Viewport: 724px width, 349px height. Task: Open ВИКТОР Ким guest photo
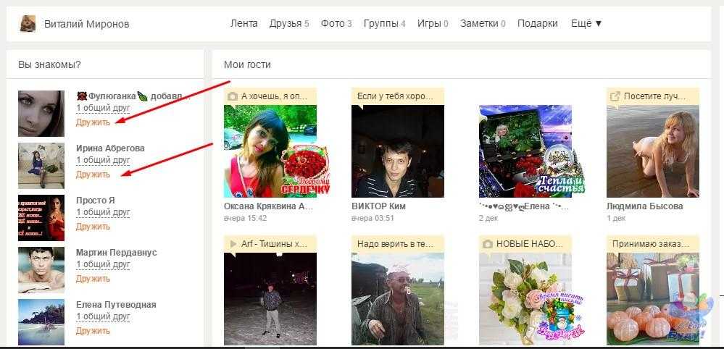pyautogui.click(x=397, y=151)
